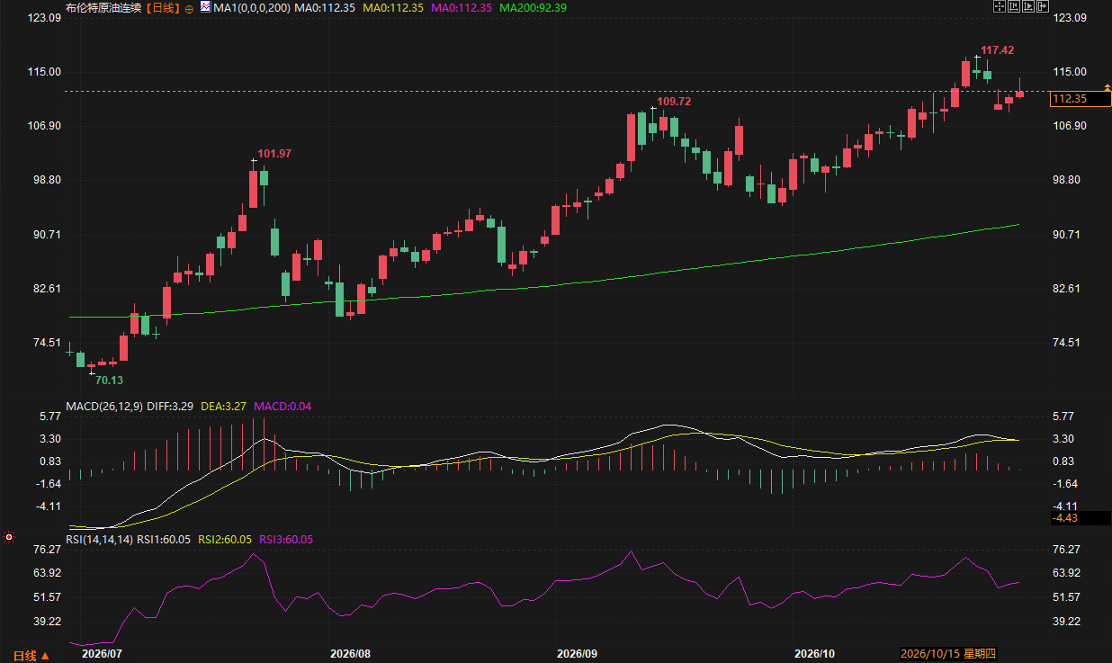
Task: Click the 2026/10 date label on the time axis
Action: [815, 654]
